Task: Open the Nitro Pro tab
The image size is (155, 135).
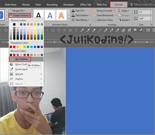Action: point(102,5)
